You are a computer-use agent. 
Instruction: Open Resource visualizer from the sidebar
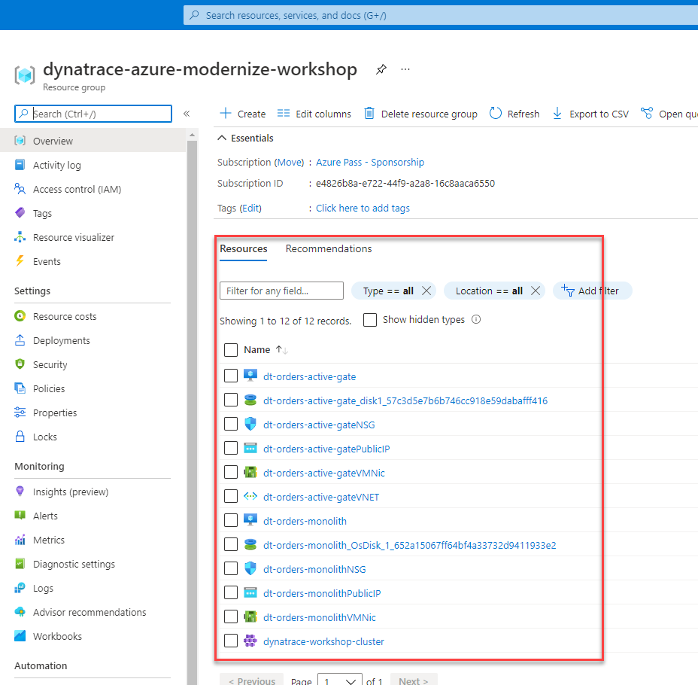click(x=74, y=237)
